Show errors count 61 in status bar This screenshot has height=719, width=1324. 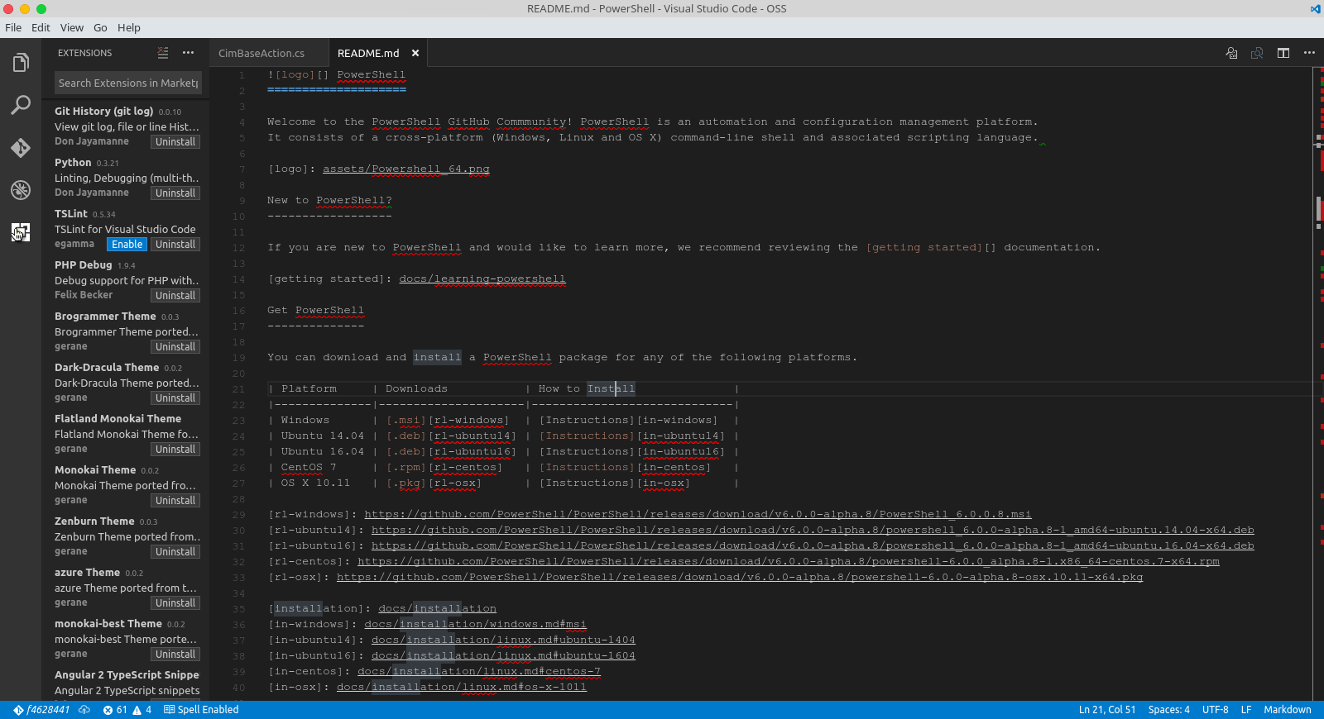pos(115,710)
